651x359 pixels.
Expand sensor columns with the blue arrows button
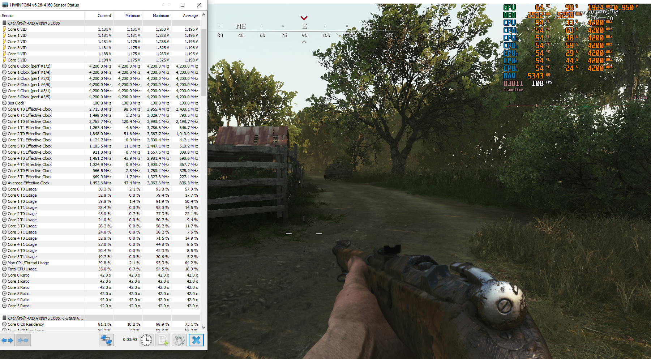coord(7,340)
